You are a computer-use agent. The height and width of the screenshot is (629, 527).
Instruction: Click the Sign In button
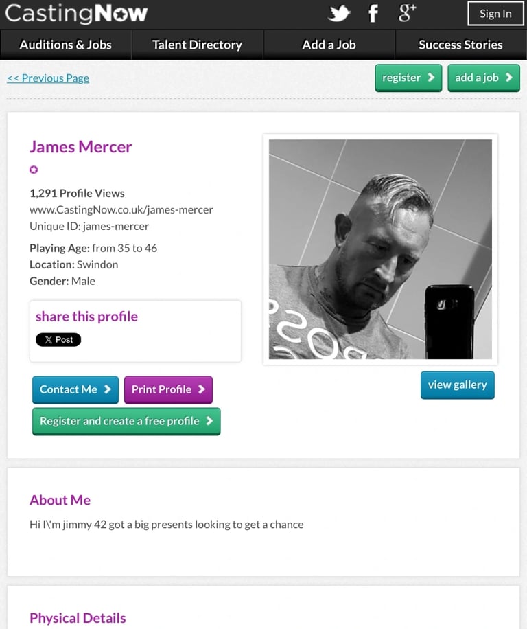click(x=495, y=14)
